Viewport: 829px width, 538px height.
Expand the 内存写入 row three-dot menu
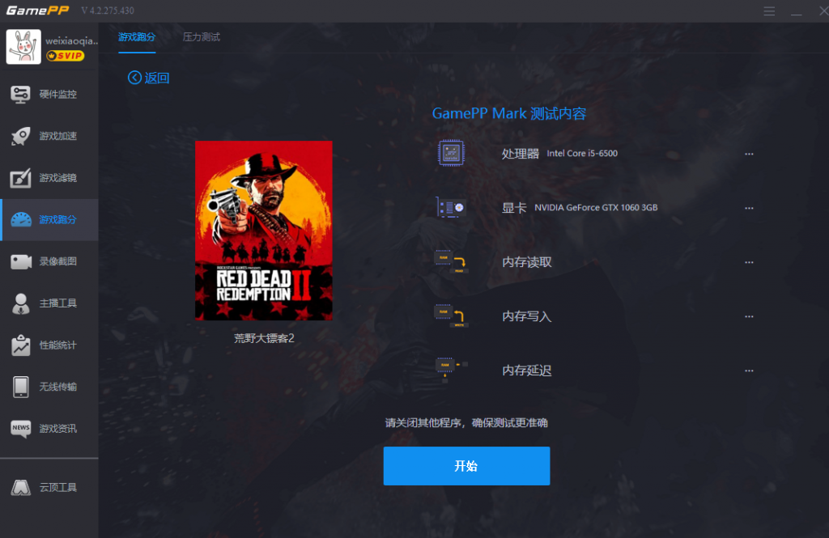[749, 316]
